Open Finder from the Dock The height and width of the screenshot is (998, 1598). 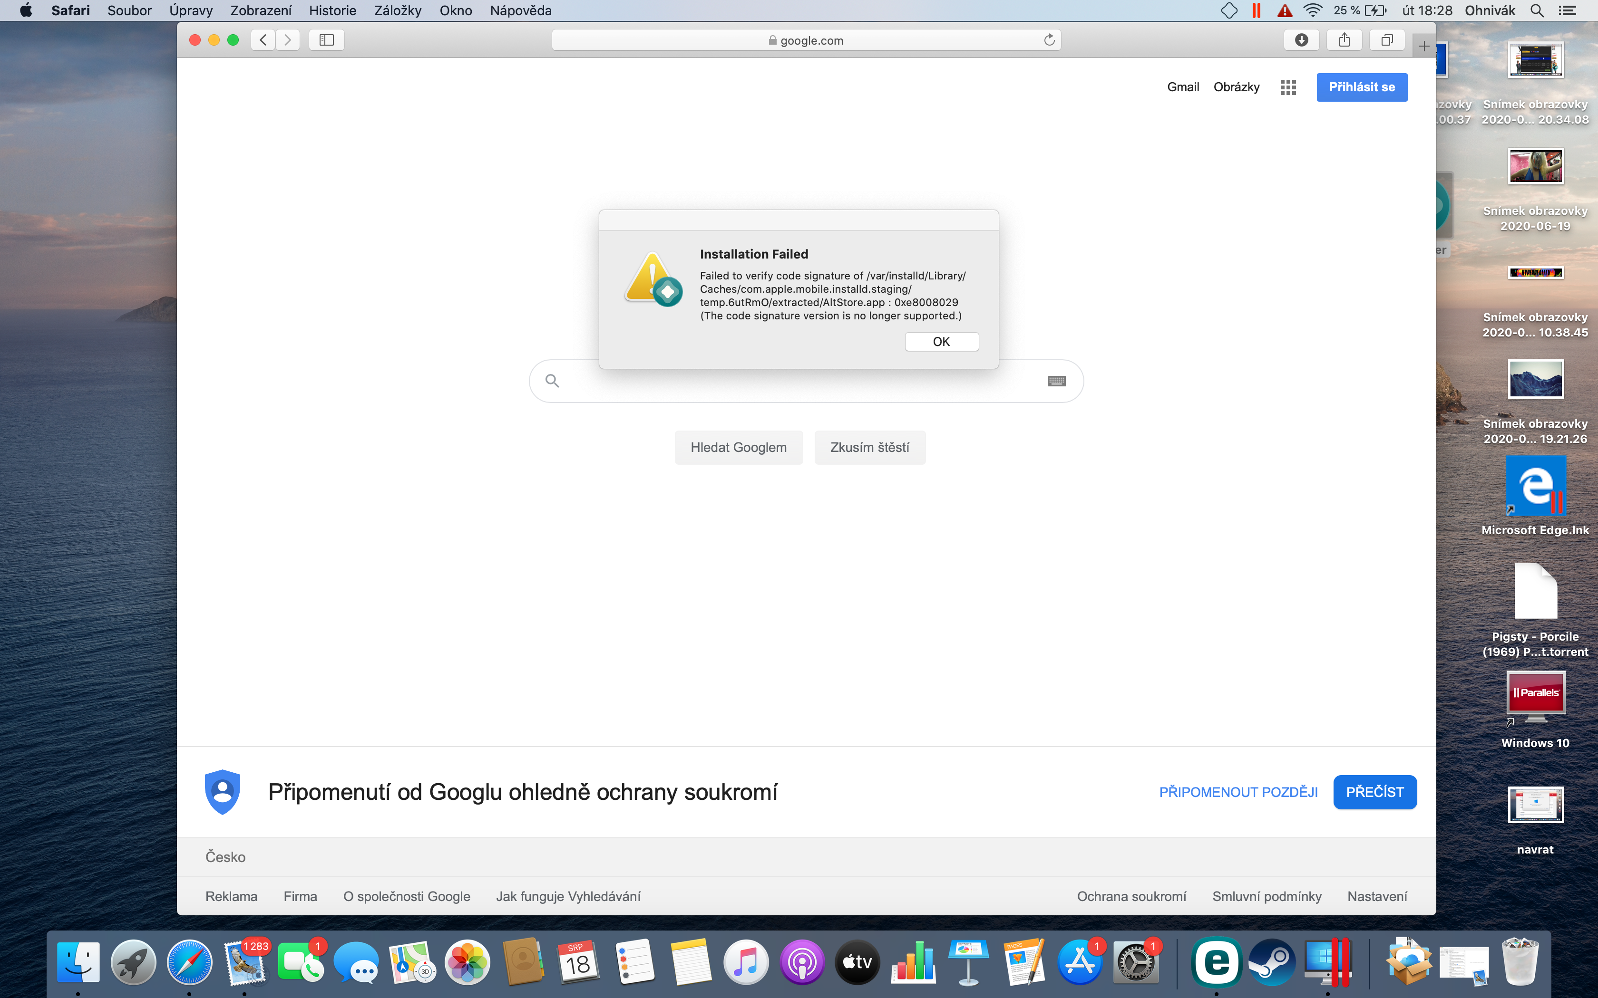(x=78, y=962)
